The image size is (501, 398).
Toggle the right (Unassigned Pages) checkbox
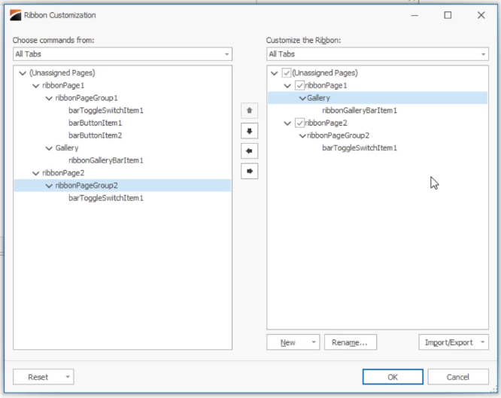tap(287, 73)
